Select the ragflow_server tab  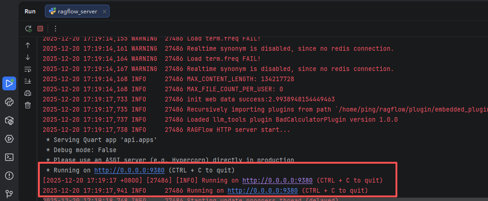[77, 12]
